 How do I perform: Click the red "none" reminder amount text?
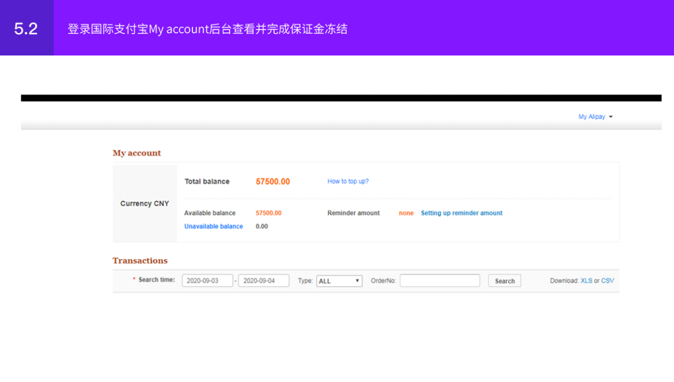coord(406,213)
